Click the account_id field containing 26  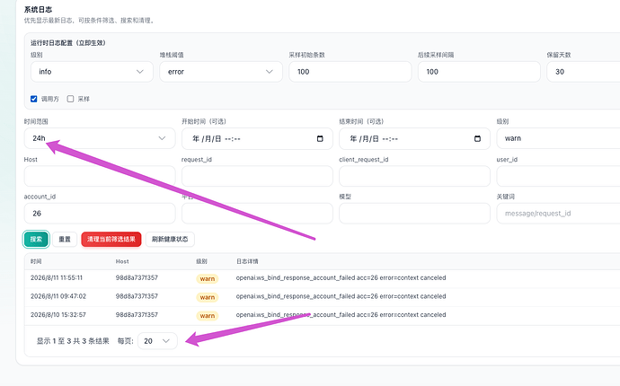pos(100,214)
